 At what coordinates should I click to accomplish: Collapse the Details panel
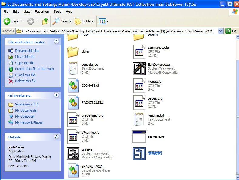[x=56, y=137]
